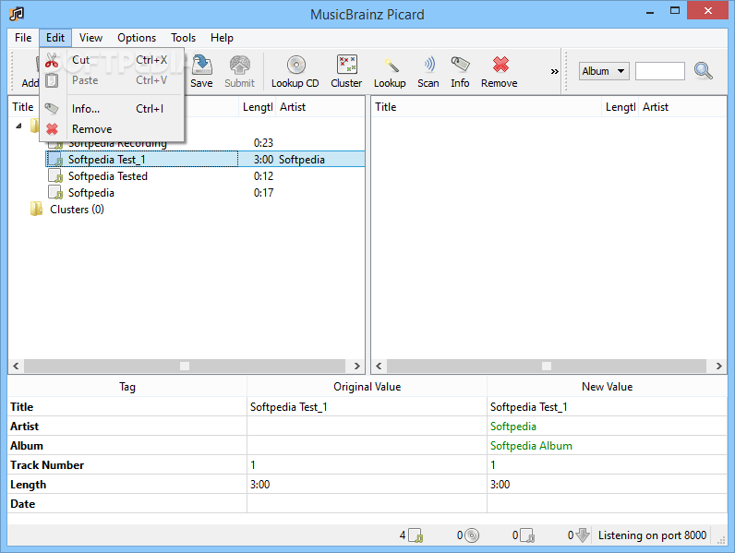Click the Clusters folder icon
735x553 pixels.
coord(37,209)
